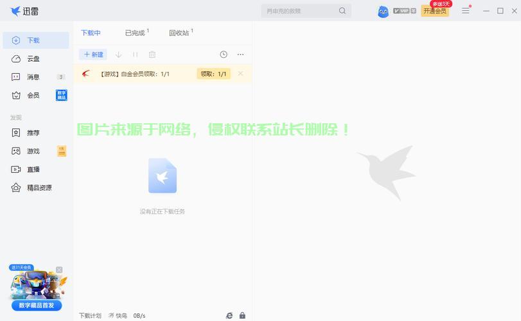Close the promotional ad in sidebar

click(x=59, y=270)
